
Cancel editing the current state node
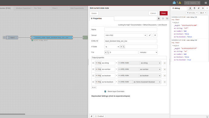point(153,13)
